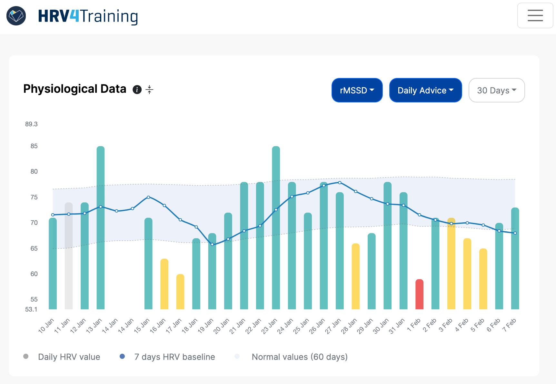Click the rMSSD dropdown caret icon
Image resolution: width=556 pixels, height=384 pixels.
(x=372, y=90)
